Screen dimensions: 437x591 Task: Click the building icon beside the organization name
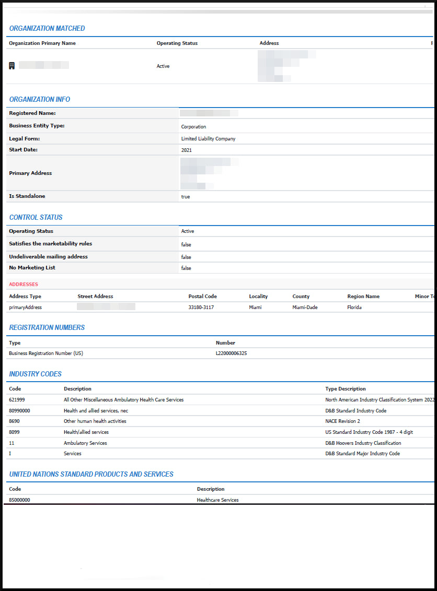tap(11, 65)
